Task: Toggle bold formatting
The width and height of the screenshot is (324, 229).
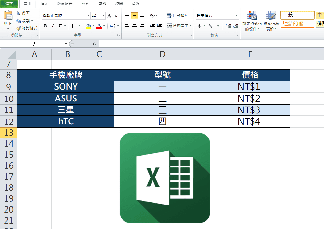Action: (45, 26)
